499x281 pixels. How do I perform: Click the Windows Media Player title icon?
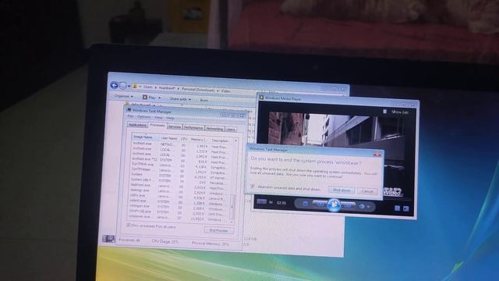tap(261, 97)
